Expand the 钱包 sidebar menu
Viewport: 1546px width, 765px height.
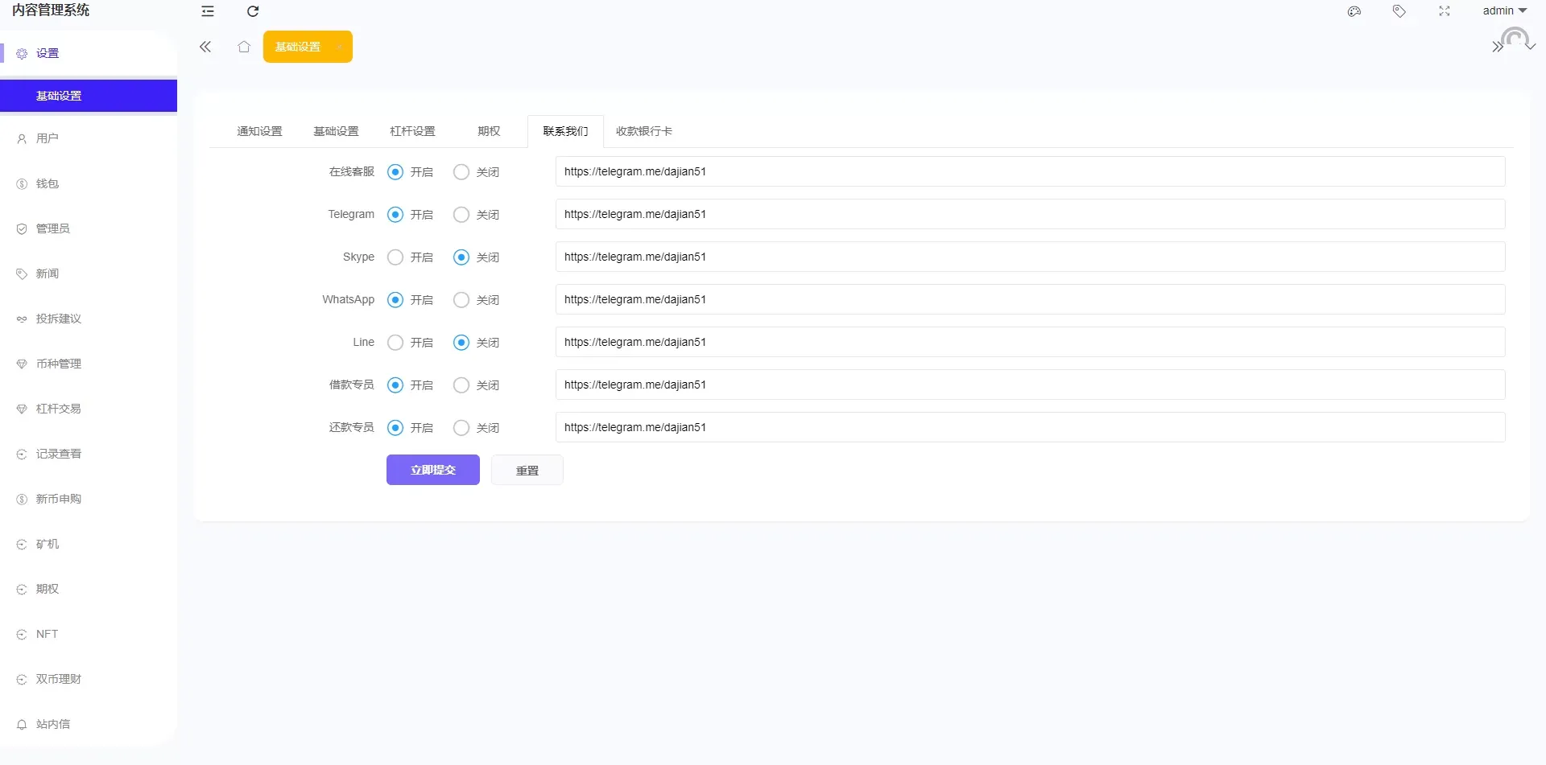pyautogui.click(x=48, y=183)
